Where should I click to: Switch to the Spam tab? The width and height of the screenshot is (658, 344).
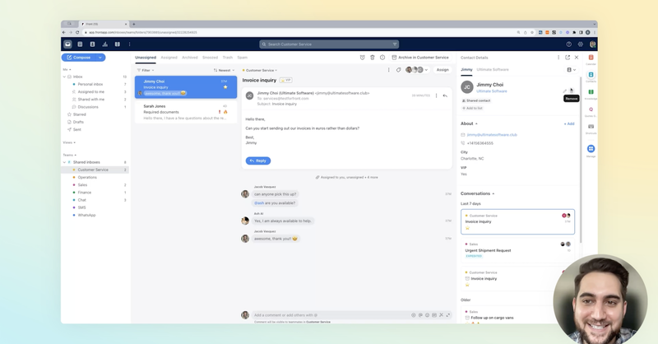243,58
